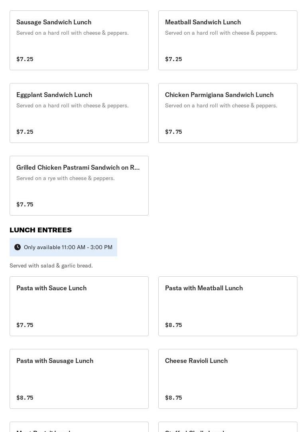
Task: Click the $7.25 price on Eggplant Sandwich Lunch
Action: (25, 132)
